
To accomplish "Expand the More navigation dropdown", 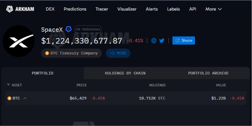I will point(214,9).
